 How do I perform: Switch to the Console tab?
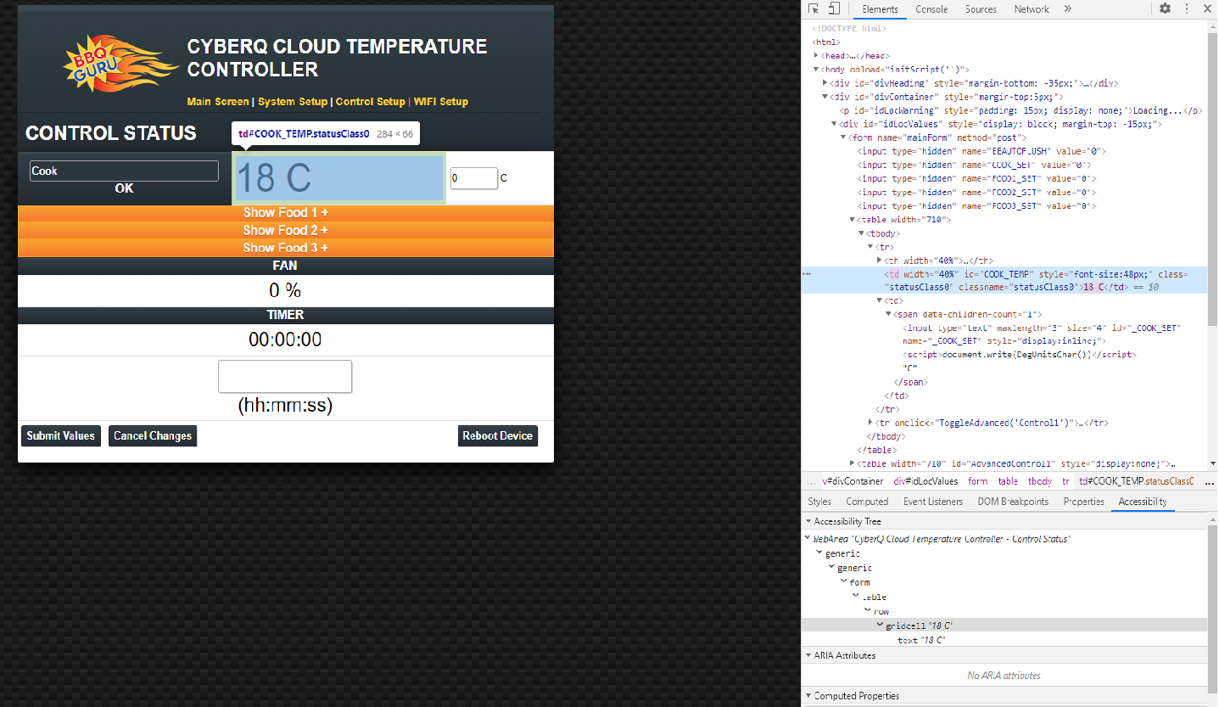point(931,9)
